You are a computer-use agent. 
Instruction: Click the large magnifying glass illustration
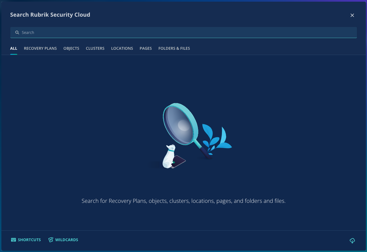(x=180, y=124)
